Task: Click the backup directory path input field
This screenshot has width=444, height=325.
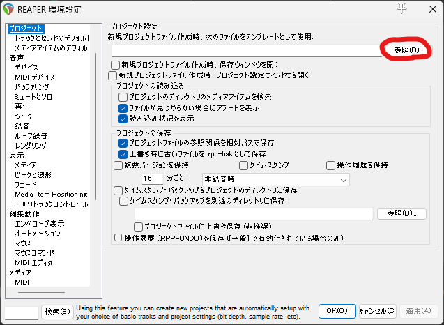Action: point(254,213)
